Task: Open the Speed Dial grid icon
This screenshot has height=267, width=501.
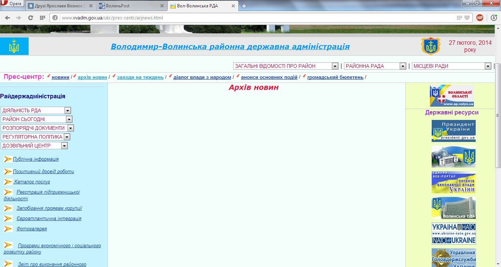Action: pyautogui.click(x=43, y=18)
